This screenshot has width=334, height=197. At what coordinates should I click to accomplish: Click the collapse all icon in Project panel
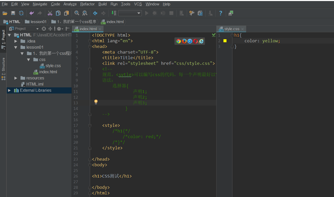(x=50, y=29)
